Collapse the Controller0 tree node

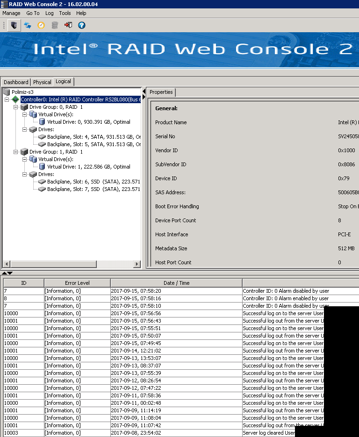(x=7, y=99)
